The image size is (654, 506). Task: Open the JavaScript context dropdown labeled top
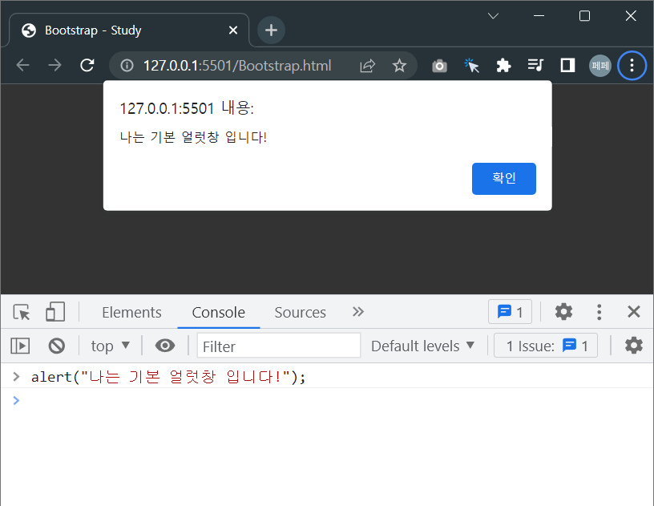point(110,345)
